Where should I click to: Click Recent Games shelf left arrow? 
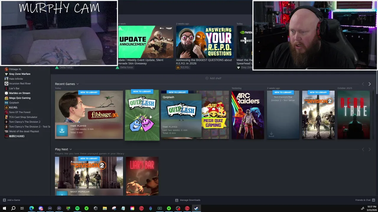[363, 84]
